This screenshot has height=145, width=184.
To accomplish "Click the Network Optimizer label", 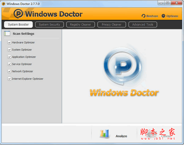I will click(22, 71).
